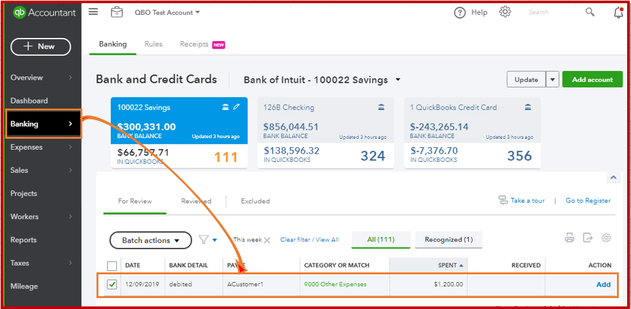Expand the Overview sidebar chevron
Viewport: 631px width, 309px height.
(70, 78)
